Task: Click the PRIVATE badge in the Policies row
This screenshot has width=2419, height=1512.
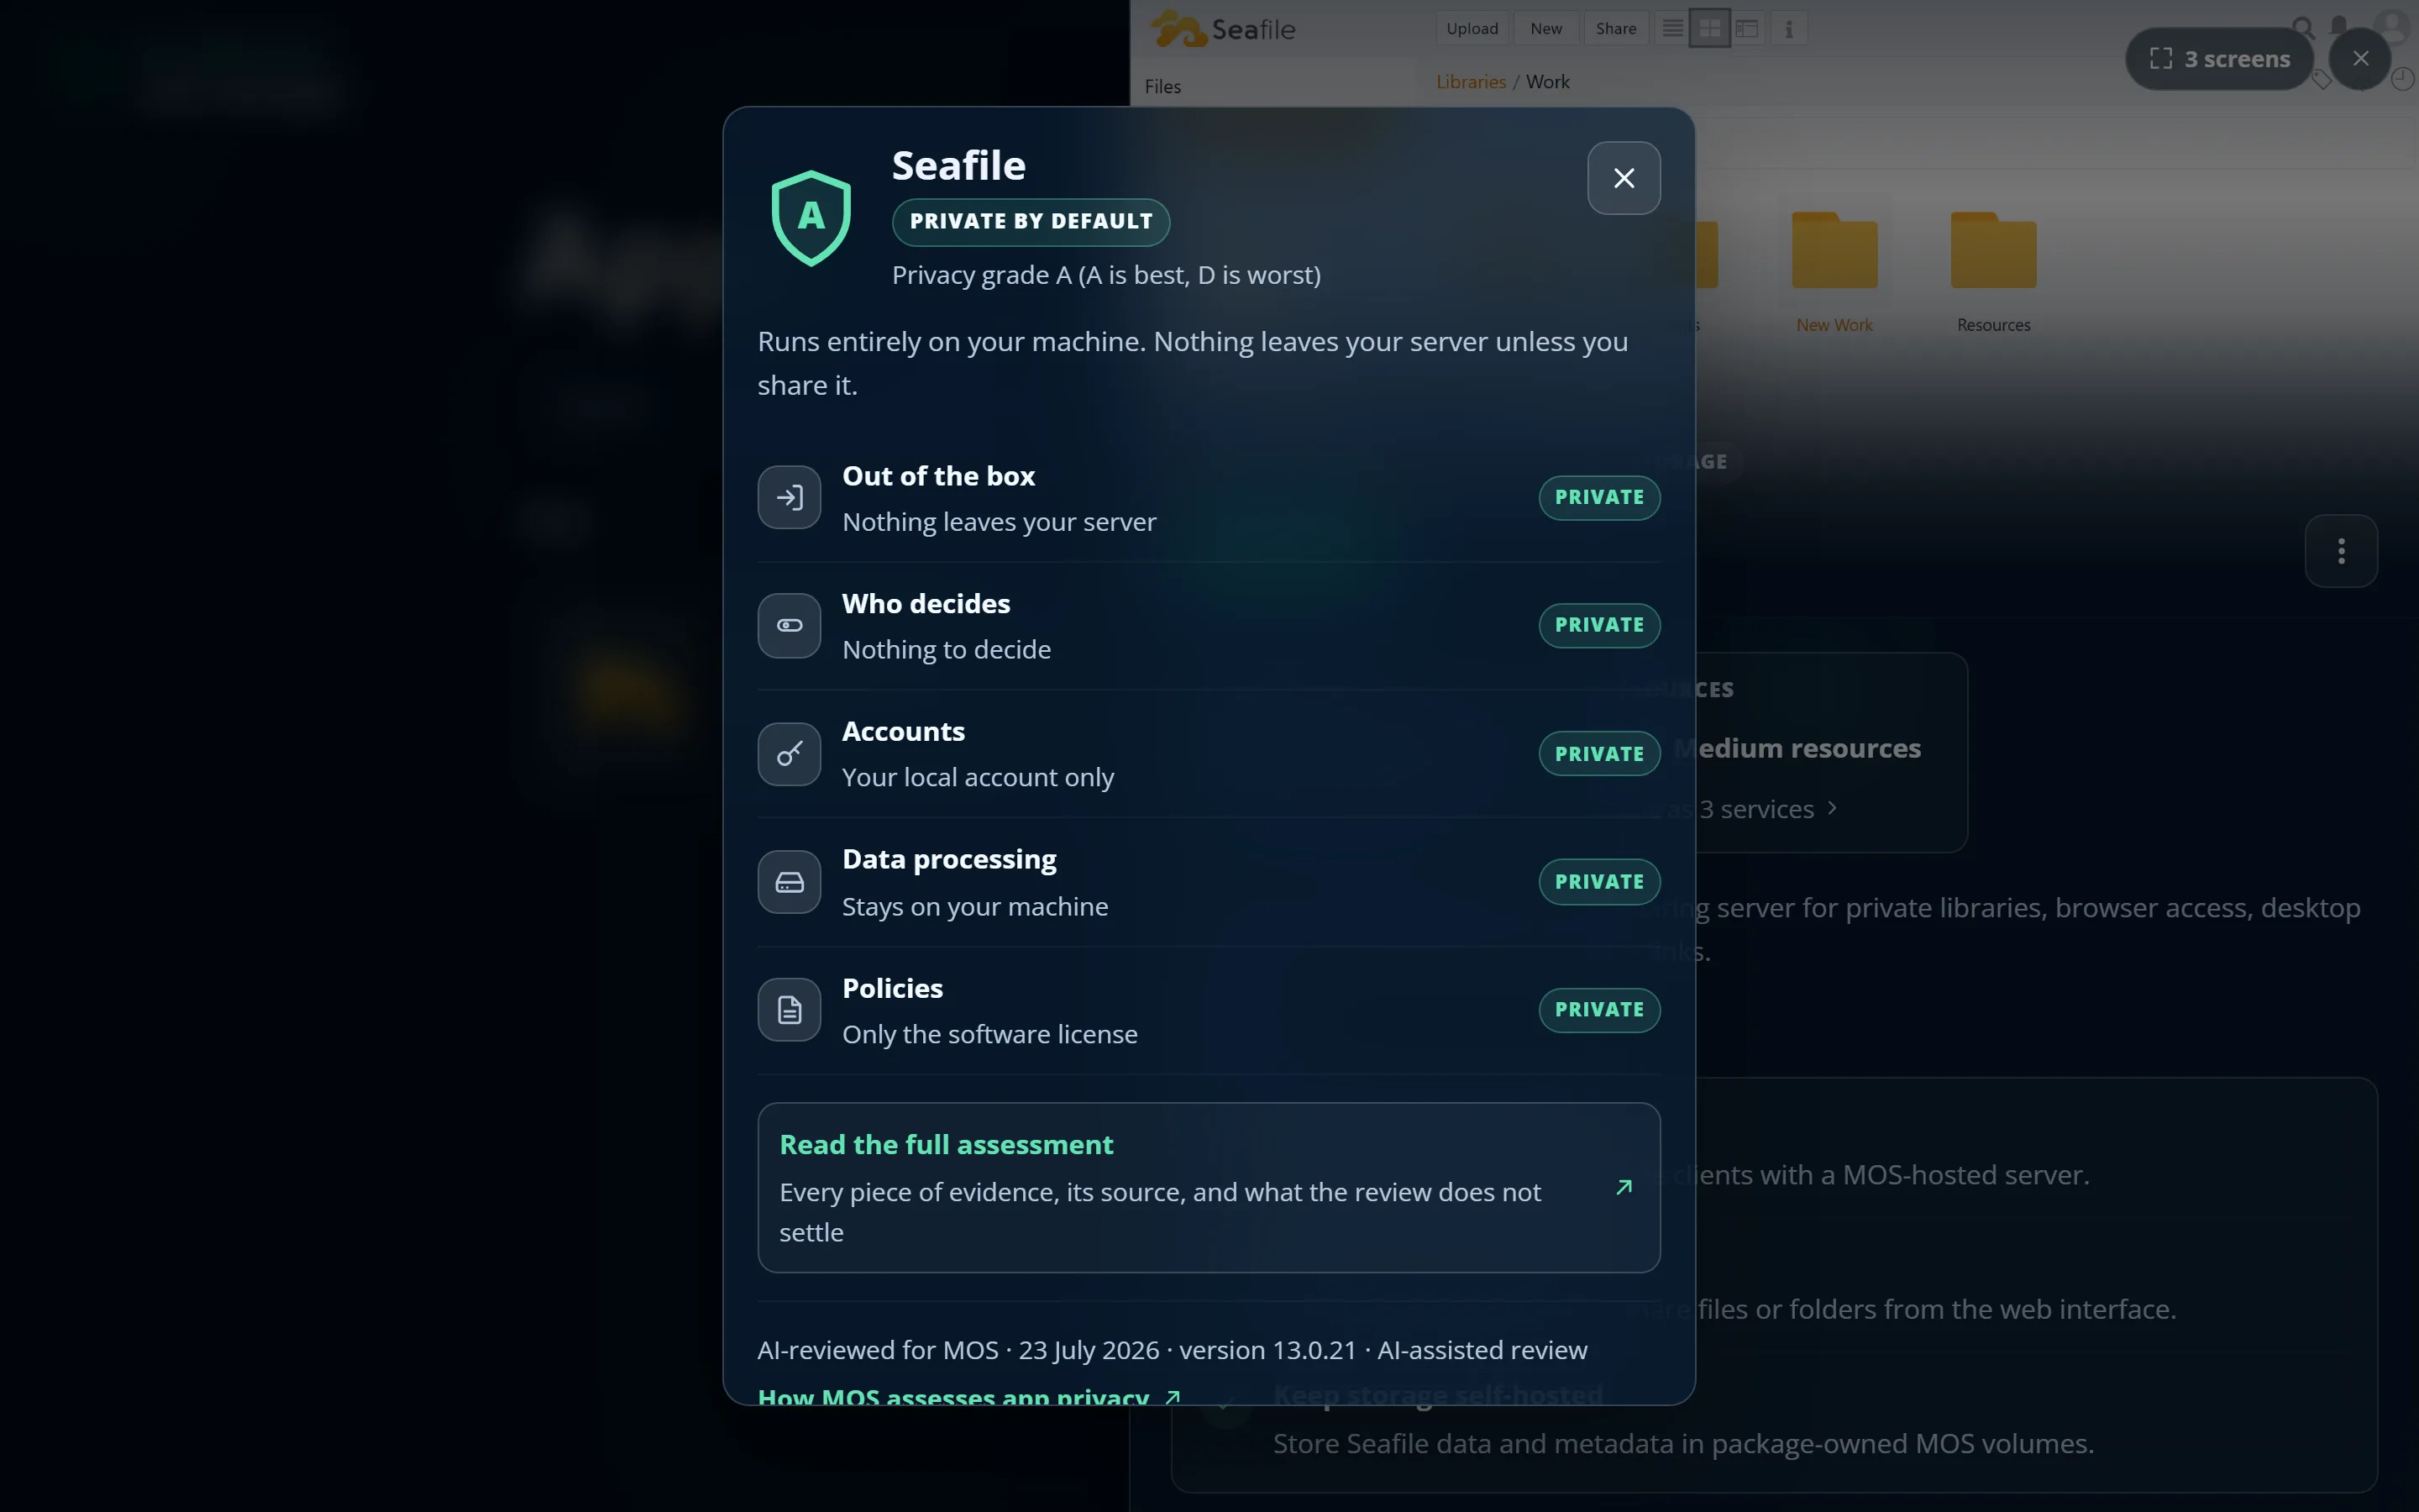Action: point(1598,1010)
